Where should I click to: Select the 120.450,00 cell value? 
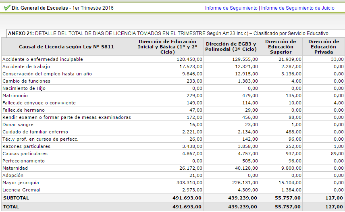(x=189, y=59)
